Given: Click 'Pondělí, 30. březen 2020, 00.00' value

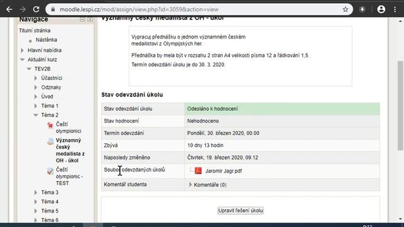Looking at the screenshot, I should (x=223, y=133).
